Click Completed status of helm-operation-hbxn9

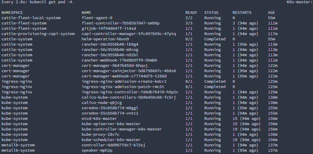tap(215, 39)
